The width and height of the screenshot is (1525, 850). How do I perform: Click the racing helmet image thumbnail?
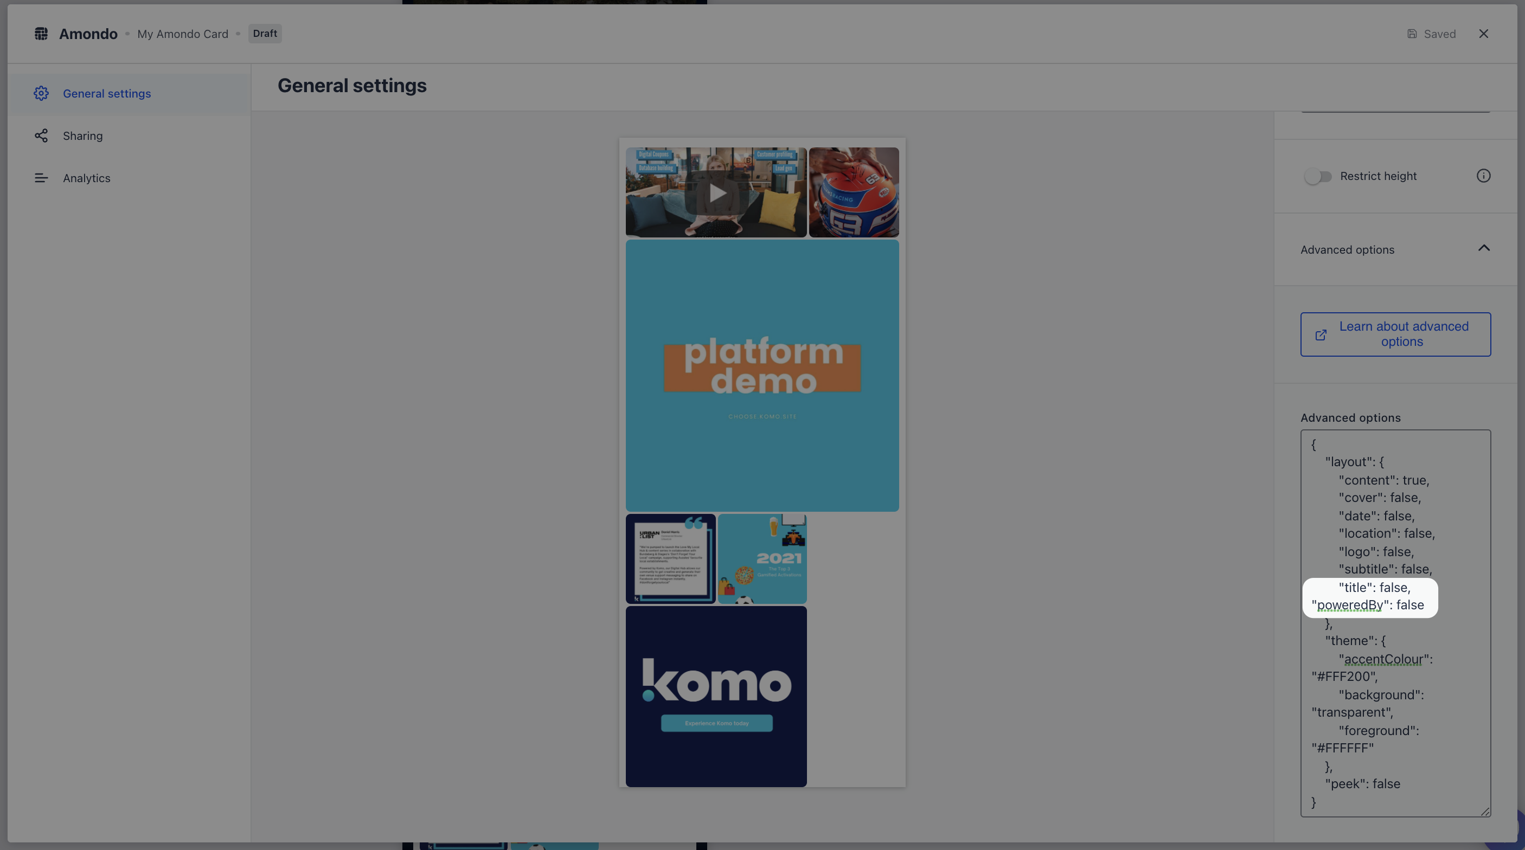point(854,193)
